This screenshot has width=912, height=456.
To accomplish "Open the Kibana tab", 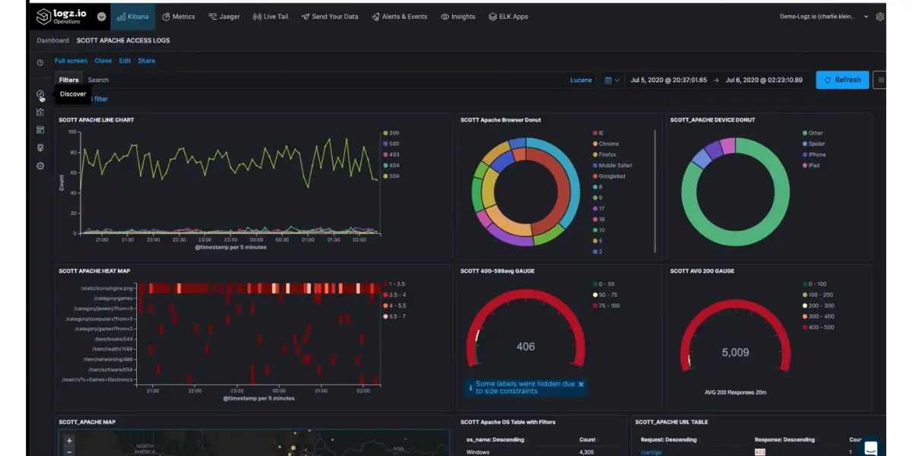I will tap(133, 16).
